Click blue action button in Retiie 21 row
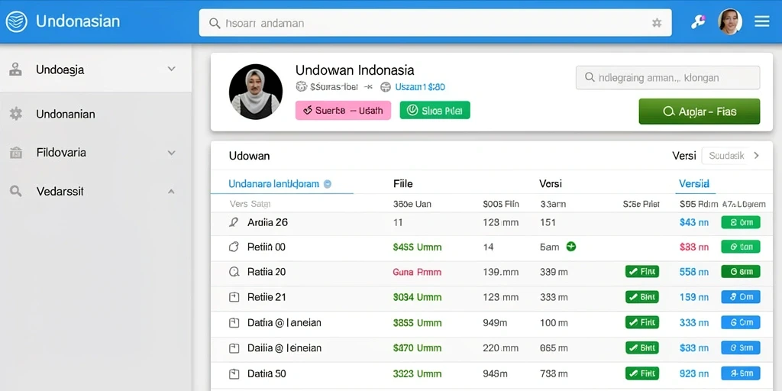This screenshot has height=391, width=782. coord(741,297)
